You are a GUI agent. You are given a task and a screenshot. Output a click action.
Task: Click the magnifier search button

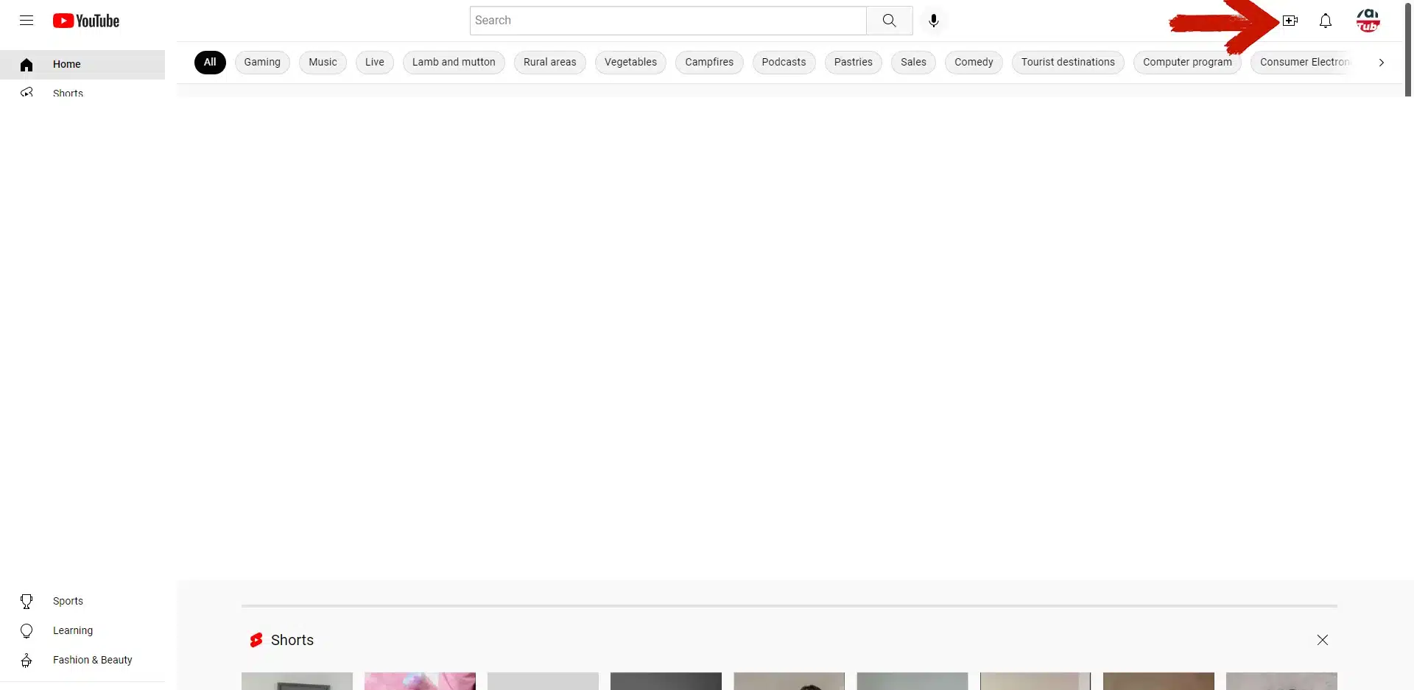pos(889,21)
